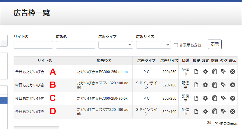Select たかいびき☆スマホ320-100-ad-no slot name
The width and height of the screenshot is (242, 129).
(x=103, y=85)
